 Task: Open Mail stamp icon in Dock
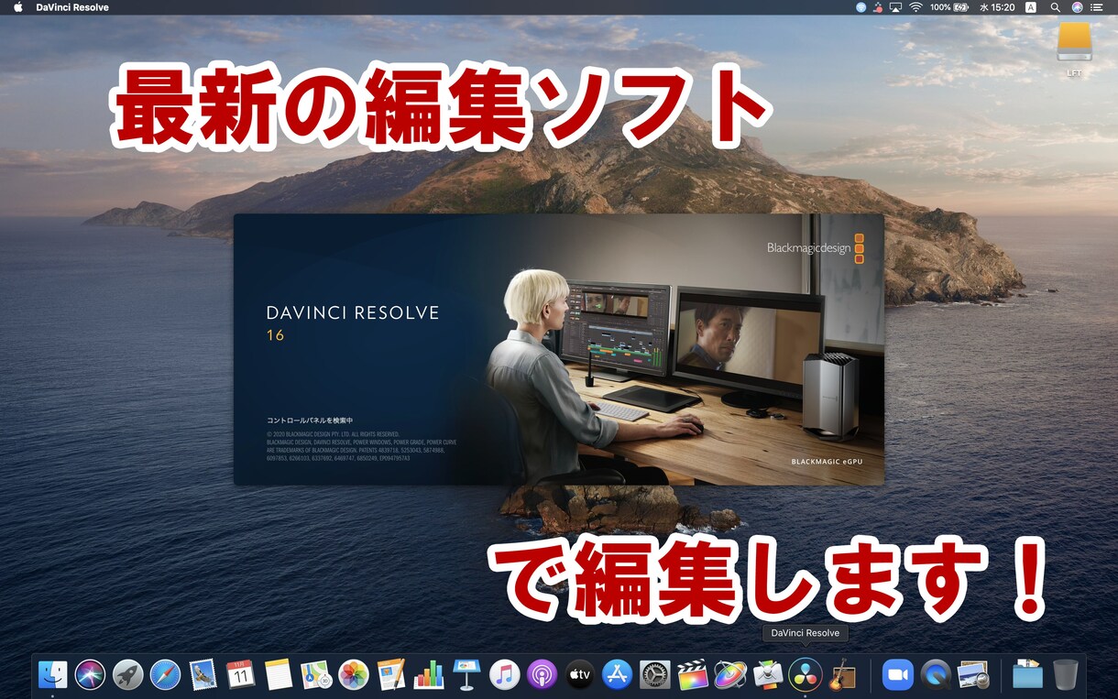tap(203, 675)
